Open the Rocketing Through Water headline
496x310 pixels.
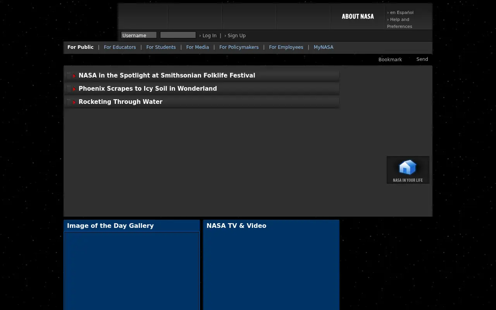[x=121, y=102]
